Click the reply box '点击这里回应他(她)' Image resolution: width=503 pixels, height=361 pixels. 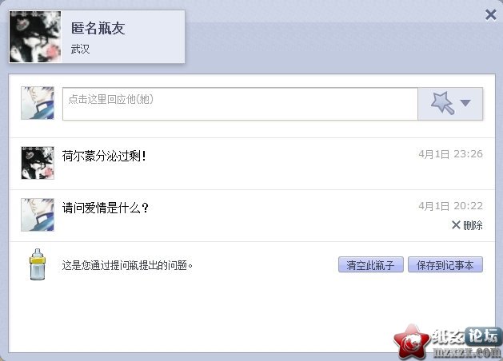click(x=240, y=104)
